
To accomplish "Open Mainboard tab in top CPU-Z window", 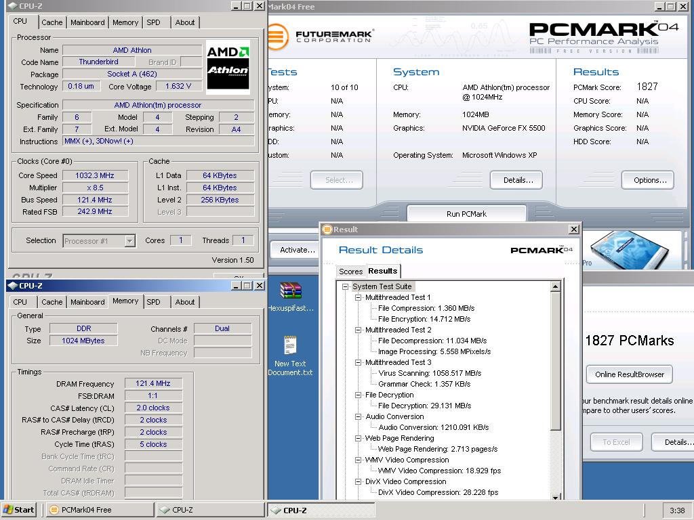I will 87,22.
